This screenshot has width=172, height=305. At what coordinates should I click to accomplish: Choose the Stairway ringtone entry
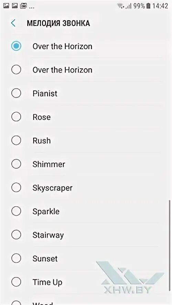tap(86, 235)
